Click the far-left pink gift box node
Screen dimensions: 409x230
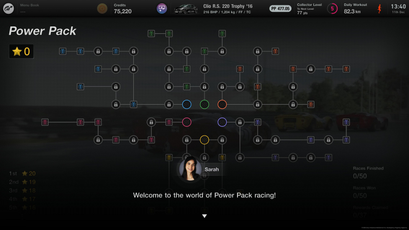45,122
